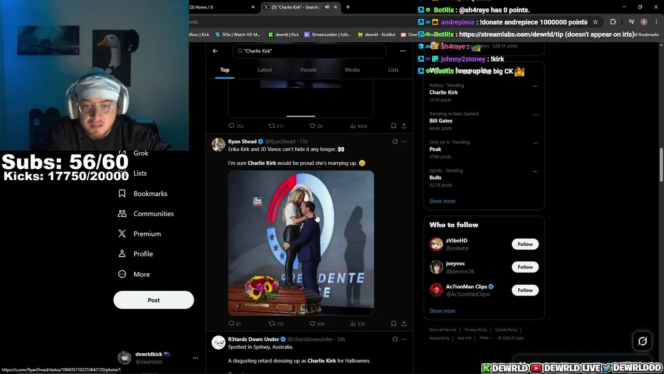Open the StreamLadder bookmark

coord(327,35)
